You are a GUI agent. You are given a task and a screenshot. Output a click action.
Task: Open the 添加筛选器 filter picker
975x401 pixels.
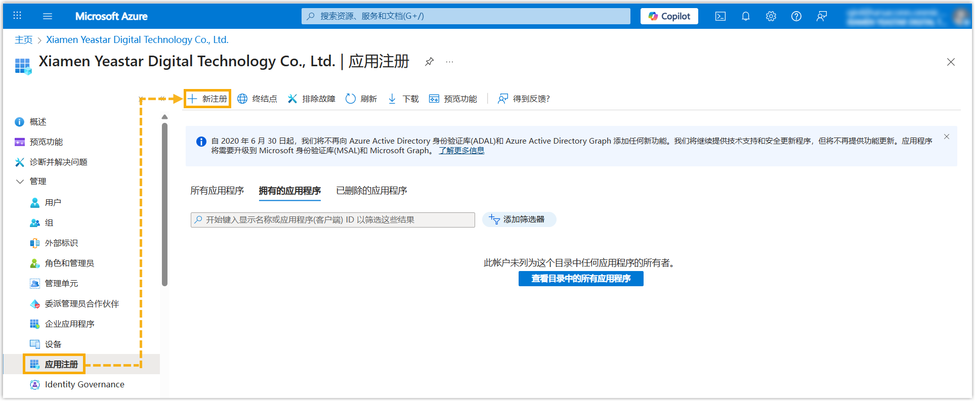[519, 219]
